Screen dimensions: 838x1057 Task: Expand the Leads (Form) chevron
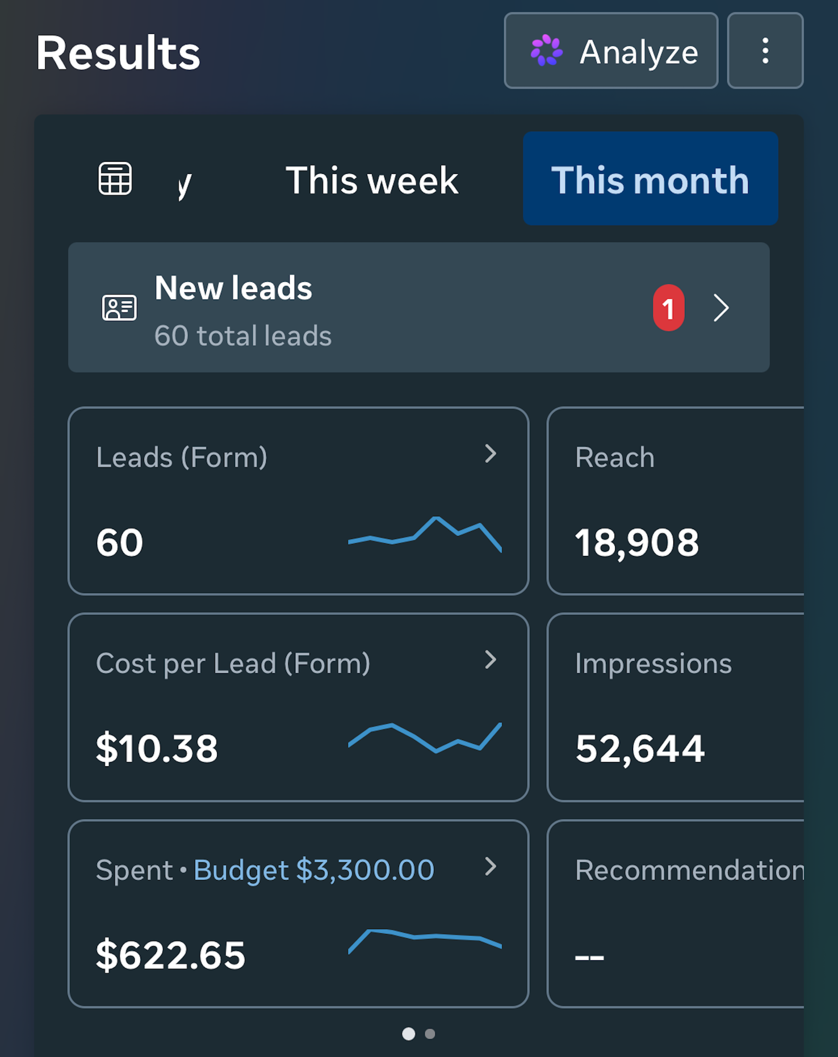pos(490,453)
